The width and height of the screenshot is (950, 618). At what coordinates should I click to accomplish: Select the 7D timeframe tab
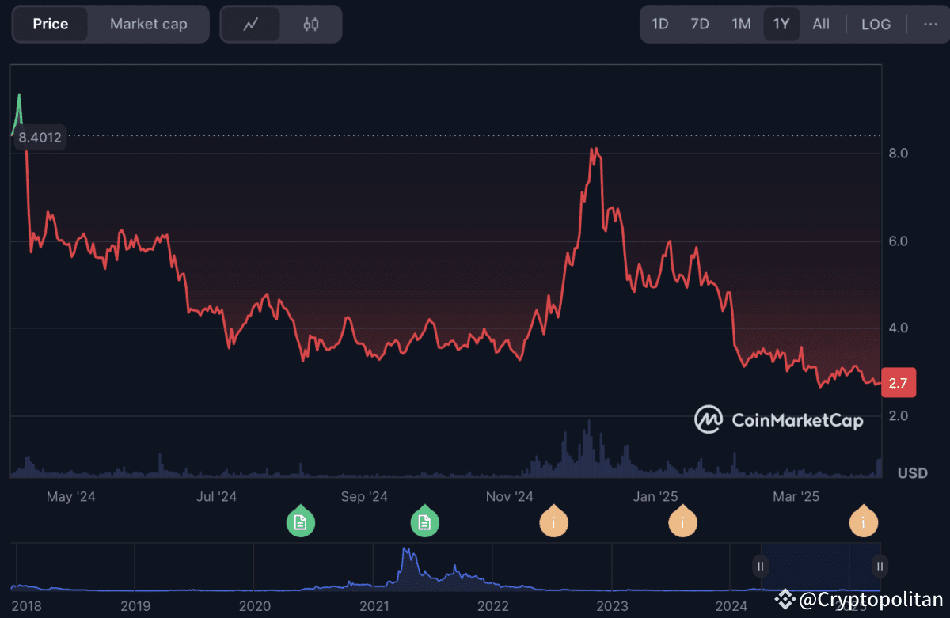[x=700, y=24]
